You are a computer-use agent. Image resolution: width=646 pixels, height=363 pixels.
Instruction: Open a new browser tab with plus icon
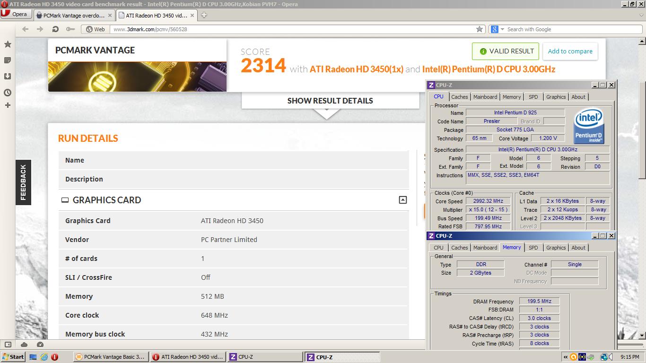point(204,15)
